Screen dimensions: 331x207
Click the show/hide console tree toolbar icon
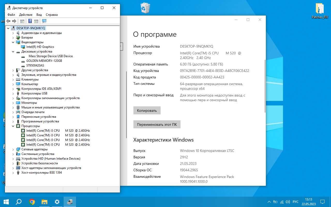click(x=22, y=21)
